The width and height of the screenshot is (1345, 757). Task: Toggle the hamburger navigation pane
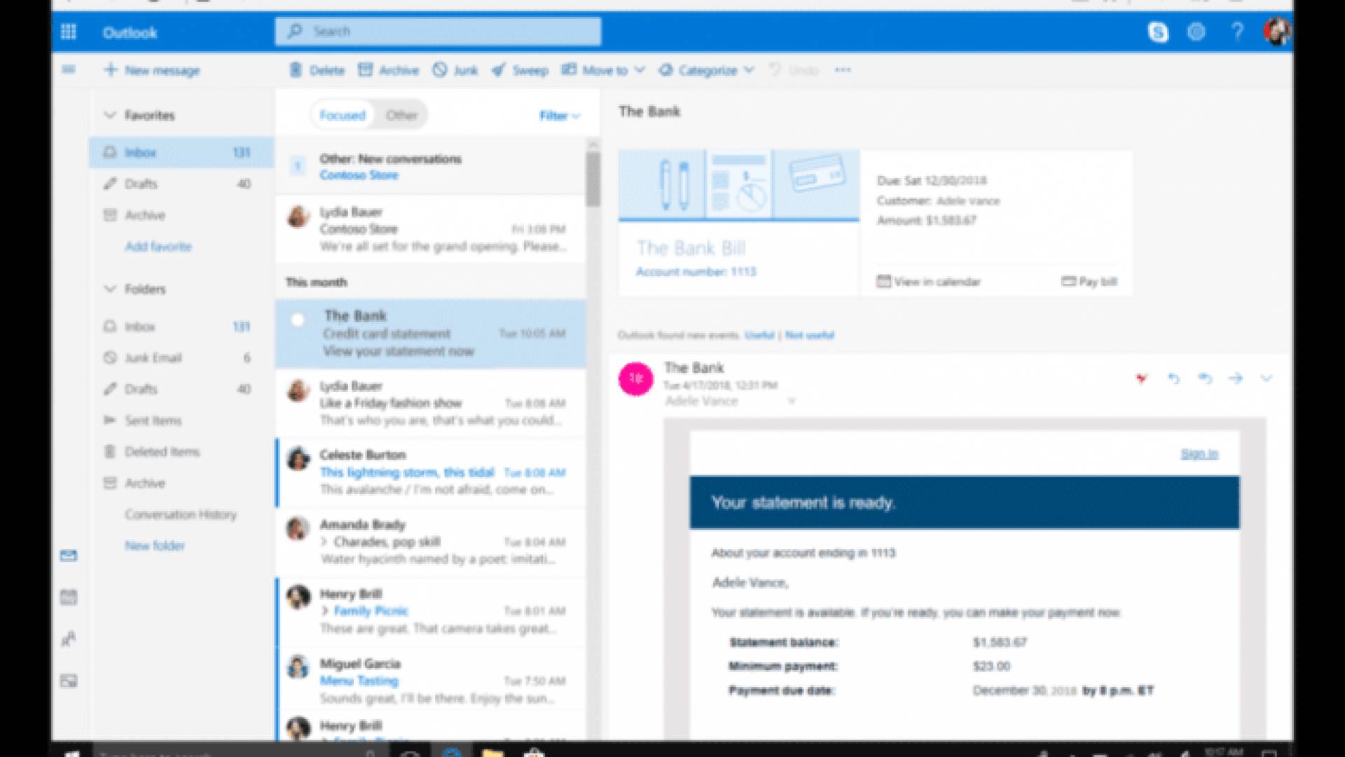coord(69,69)
